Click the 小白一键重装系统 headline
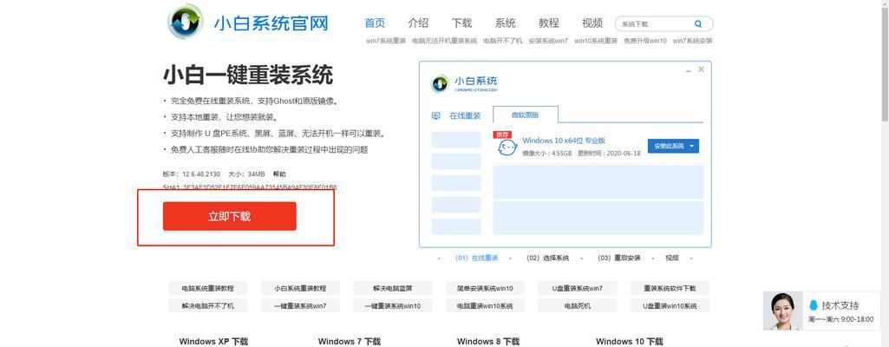Screen dimensions: 889x347 248,75
